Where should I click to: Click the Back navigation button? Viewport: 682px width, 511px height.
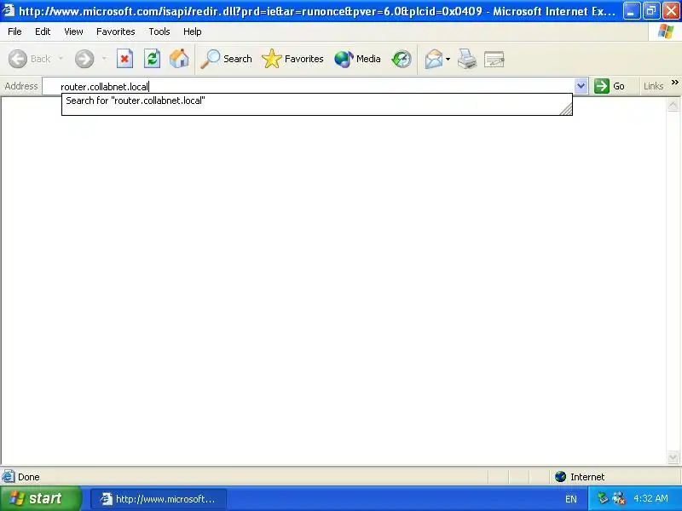[x=29, y=59]
